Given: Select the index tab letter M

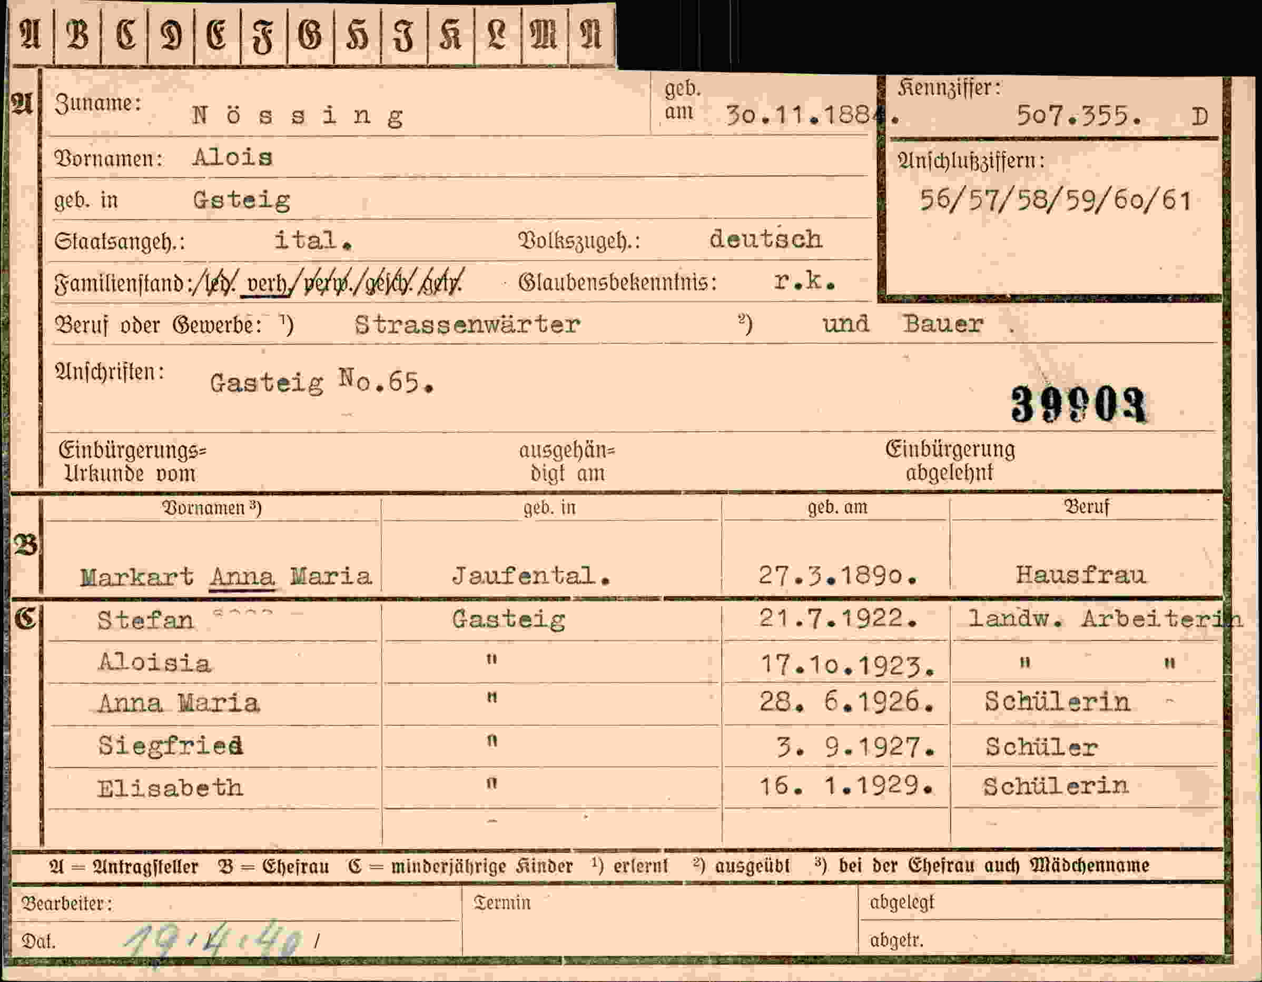Looking at the screenshot, I should pos(544,35).
